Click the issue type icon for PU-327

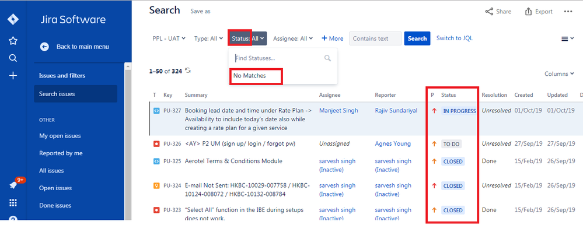click(156, 111)
